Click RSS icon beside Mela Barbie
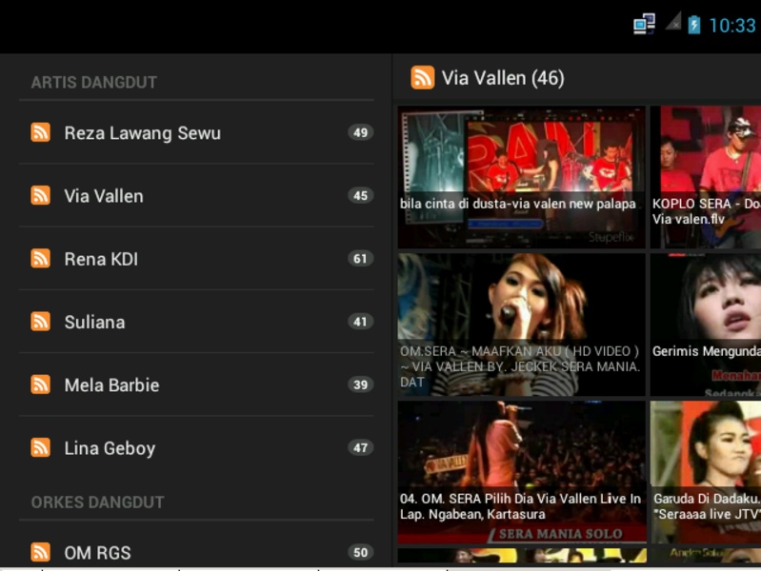This screenshot has width=761, height=571. pos(40,384)
